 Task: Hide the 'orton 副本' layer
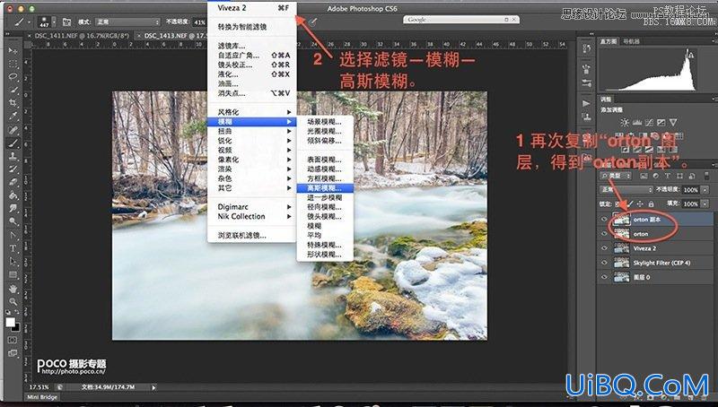point(604,220)
